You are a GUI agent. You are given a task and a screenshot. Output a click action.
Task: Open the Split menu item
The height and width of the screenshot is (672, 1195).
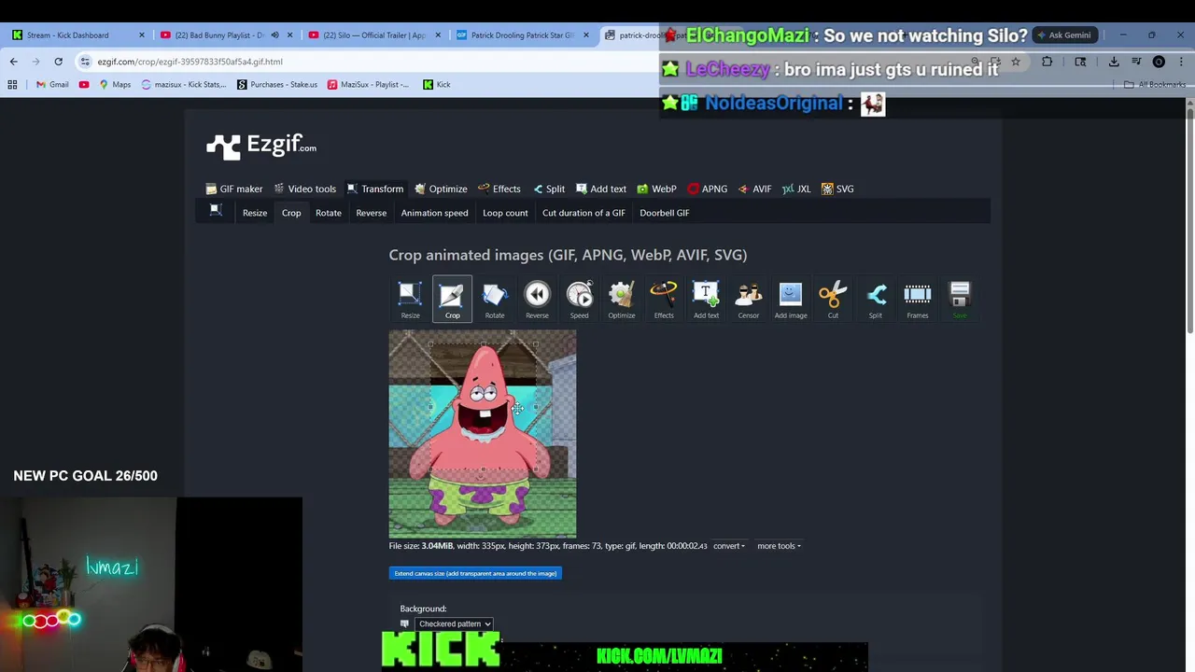coord(549,189)
